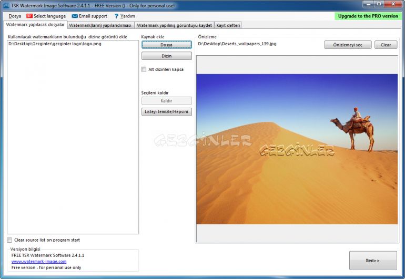
Task: Open the Dosya menu
Action: click(x=15, y=16)
